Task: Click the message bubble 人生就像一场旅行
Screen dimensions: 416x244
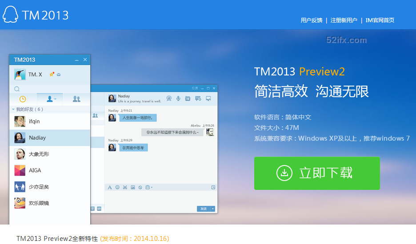Action: pos(138,118)
